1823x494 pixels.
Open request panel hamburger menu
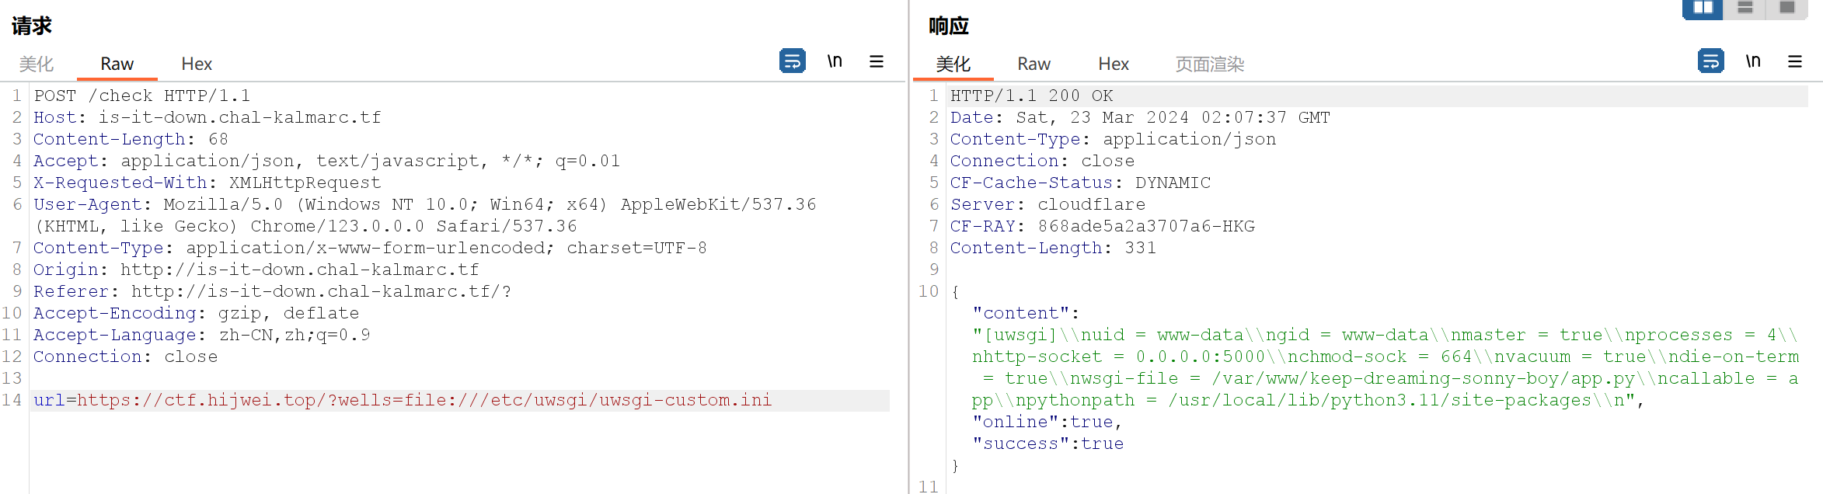(877, 61)
